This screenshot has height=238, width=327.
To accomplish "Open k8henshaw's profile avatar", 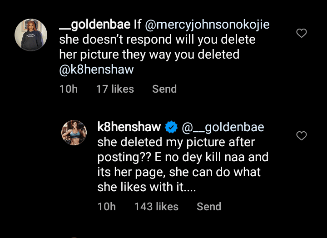I will [x=74, y=133].
